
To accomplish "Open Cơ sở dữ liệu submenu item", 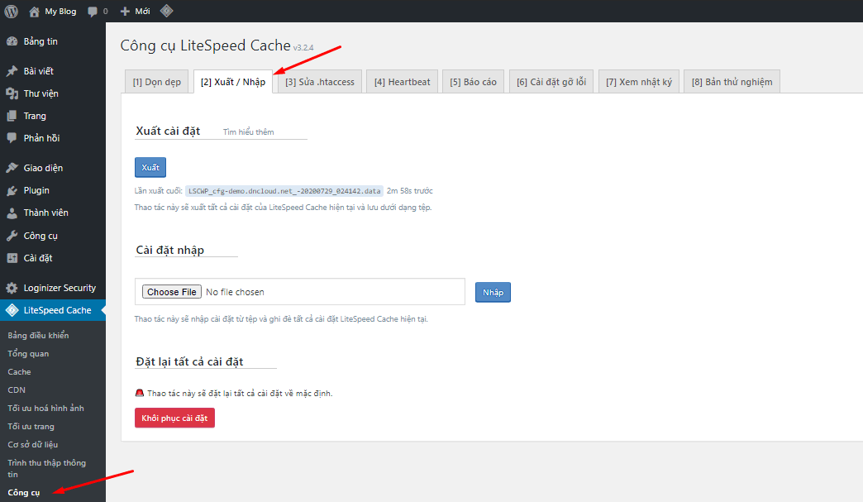I will pos(32,444).
